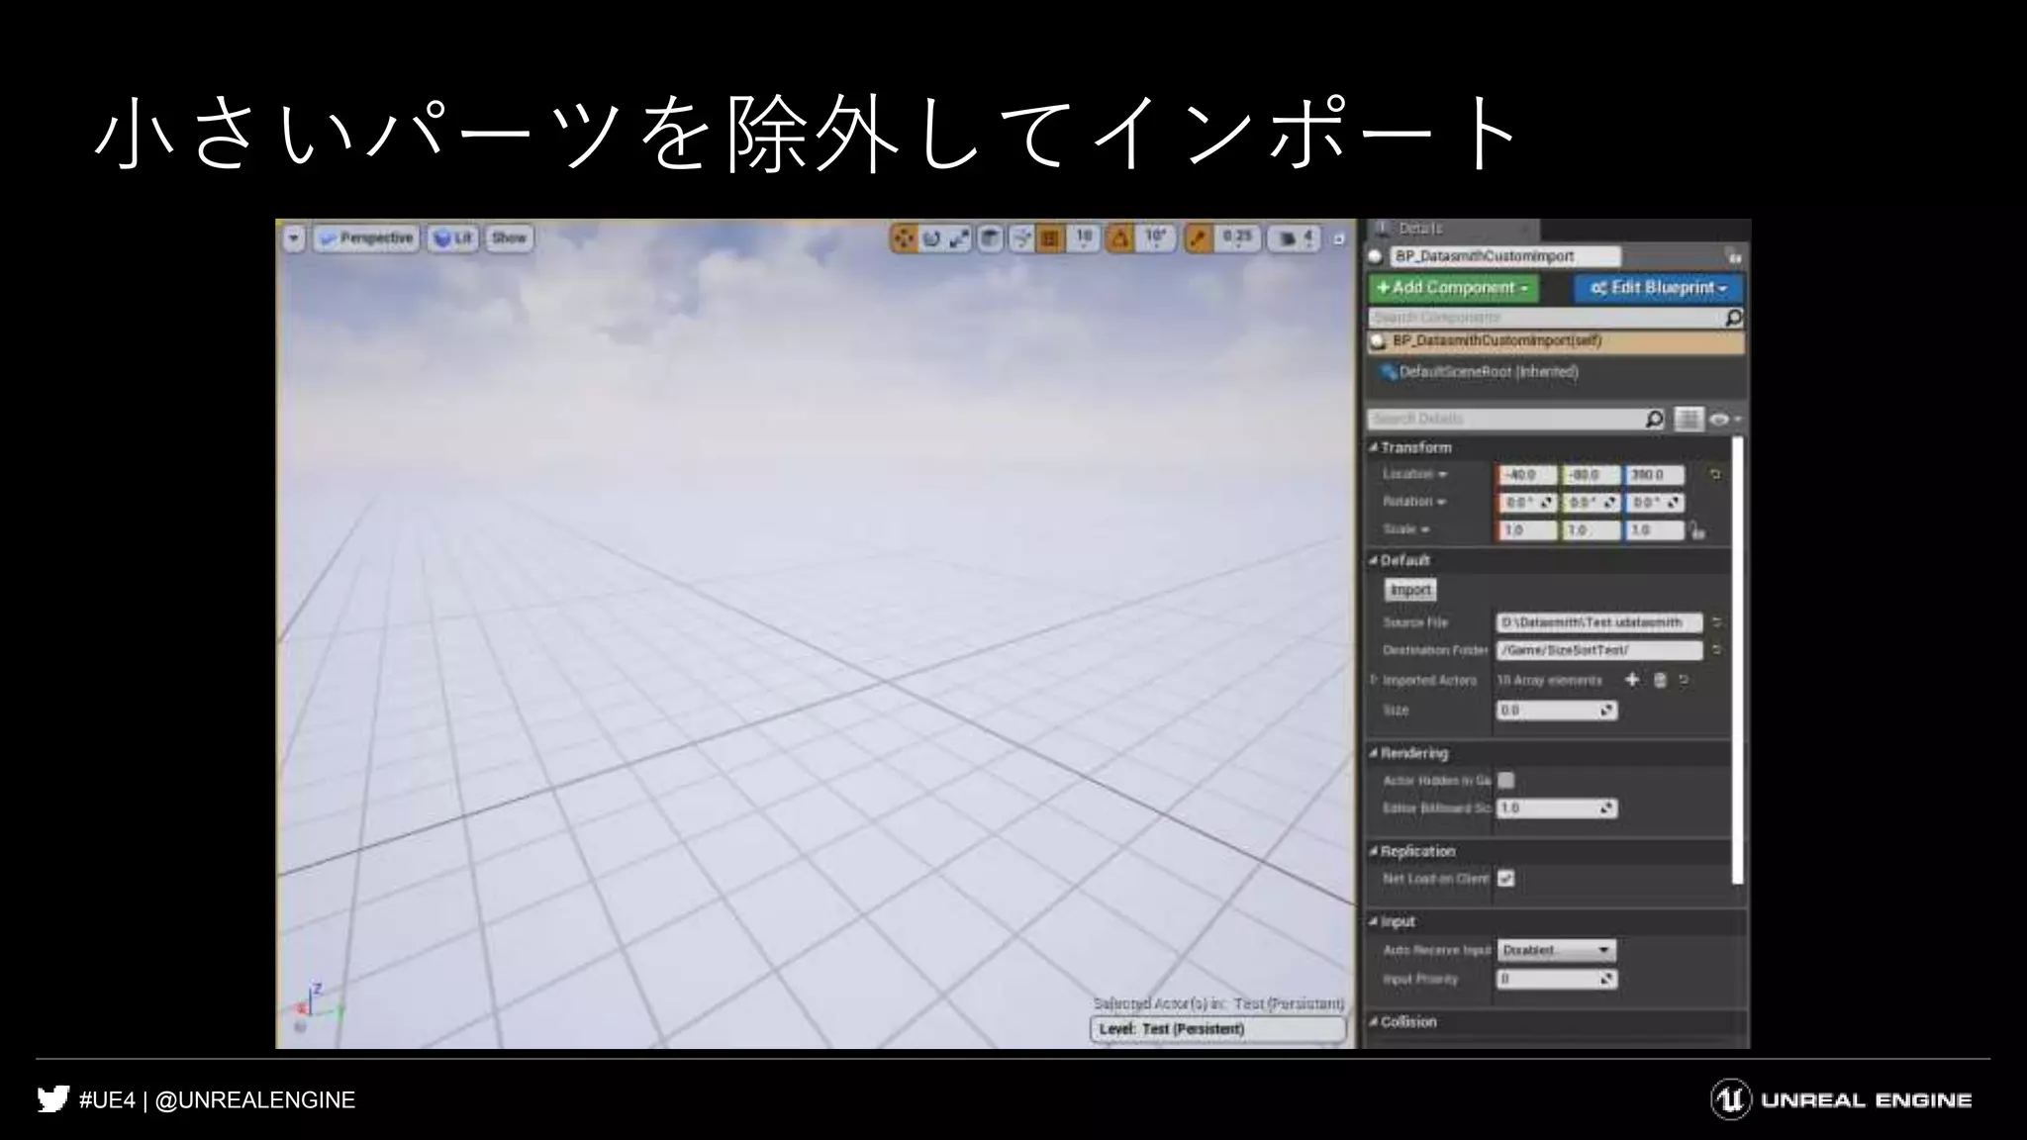2027x1140 pixels.
Task: Click the Import button
Action: click(x=1410, y=591)
